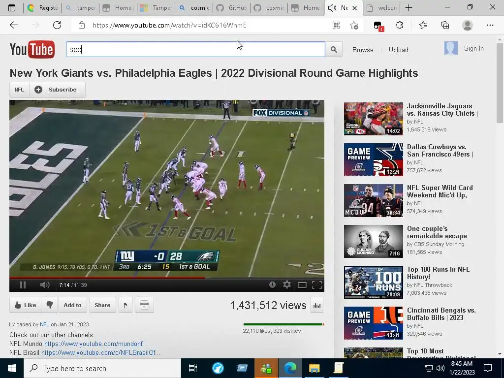Click the browser address bar URL

[169, 25]
